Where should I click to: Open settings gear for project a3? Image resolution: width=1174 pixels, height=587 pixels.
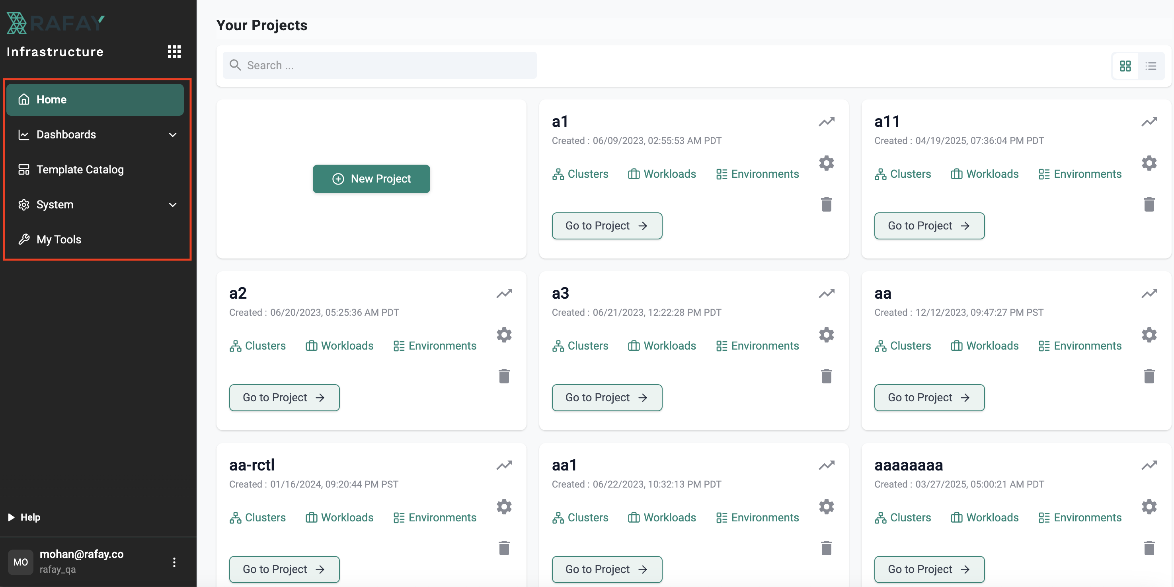click(826, 335)
